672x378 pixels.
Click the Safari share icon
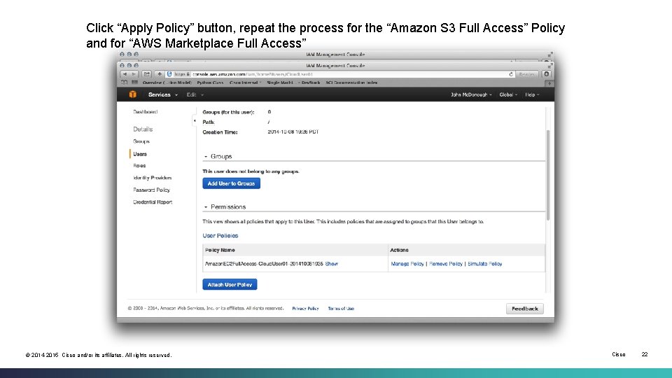(x=146, y=74)
